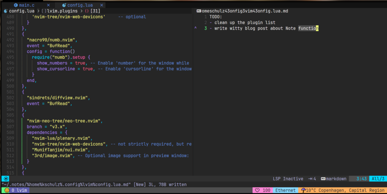387x194 pixels.
Task: Click the Lua icon on config.lua tab
Action: (64, 5)
